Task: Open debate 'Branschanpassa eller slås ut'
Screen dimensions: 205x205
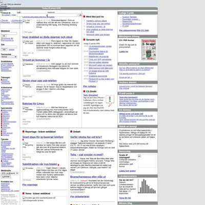Action: click(88, 177)
